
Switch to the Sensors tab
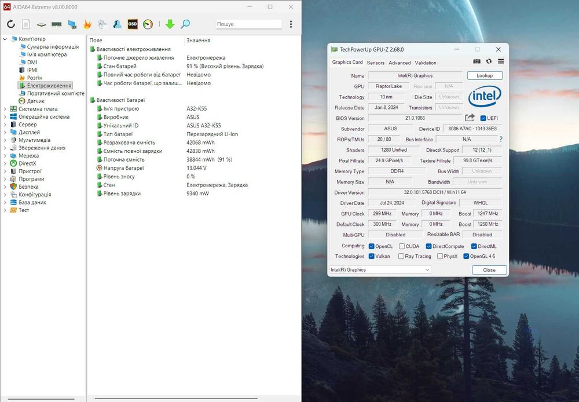[375, 63]
